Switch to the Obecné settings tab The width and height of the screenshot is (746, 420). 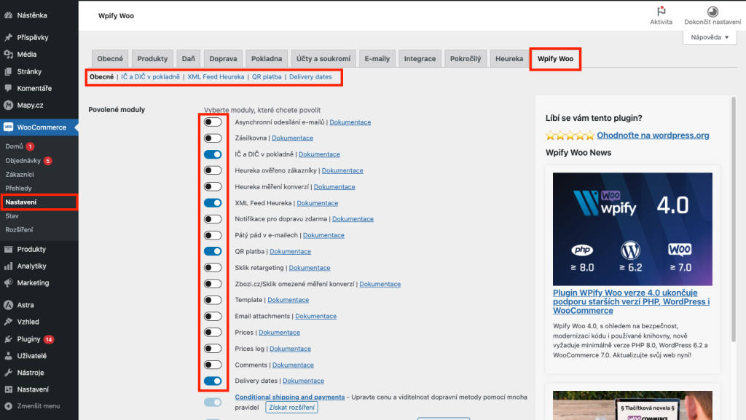pos(110,59)
